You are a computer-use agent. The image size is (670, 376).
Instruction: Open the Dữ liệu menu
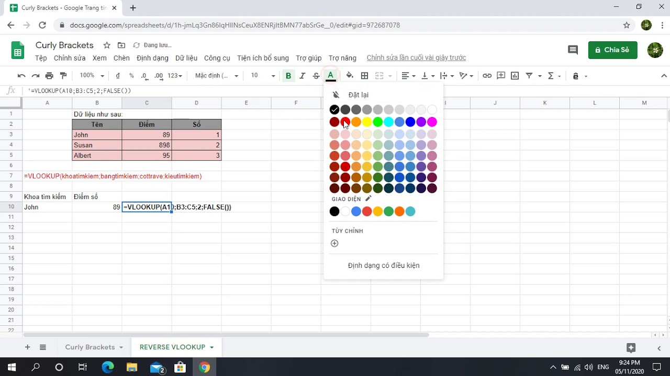[x=186, y=58]
